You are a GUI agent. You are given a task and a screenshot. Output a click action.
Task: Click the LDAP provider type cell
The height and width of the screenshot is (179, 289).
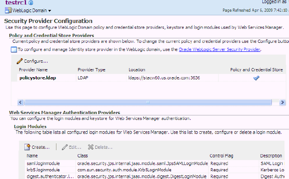click(x=83, y=78)
